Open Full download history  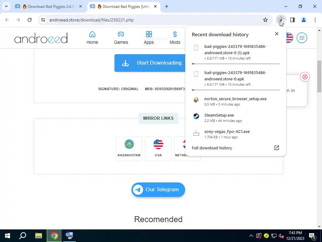click(212, 148)
